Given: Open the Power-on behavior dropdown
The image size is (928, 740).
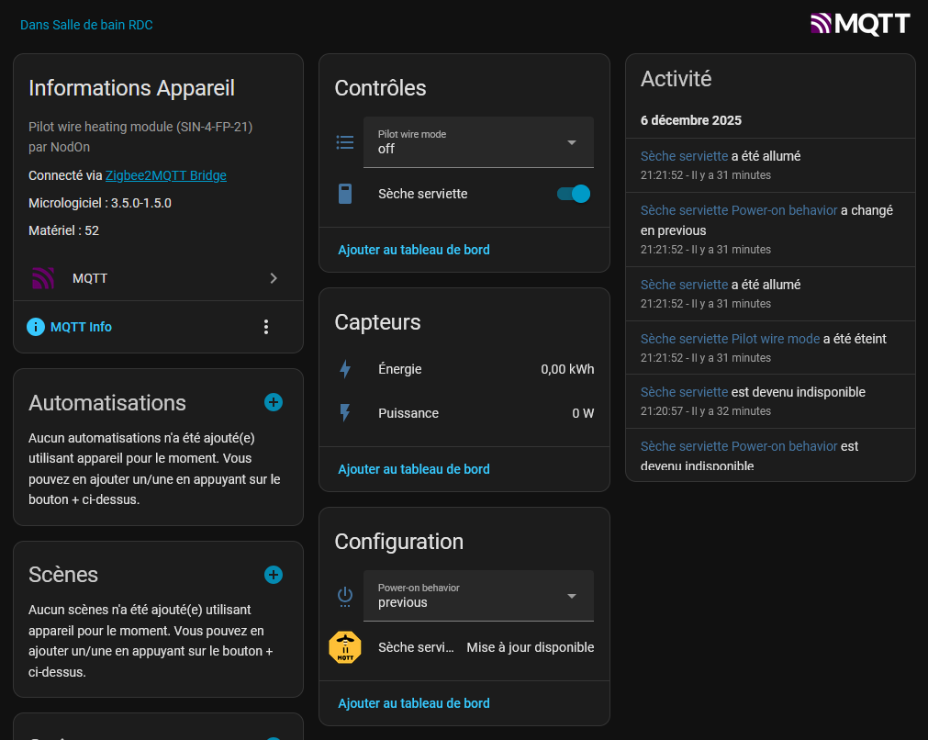Looking at the screenshot, I should (478, 596).
